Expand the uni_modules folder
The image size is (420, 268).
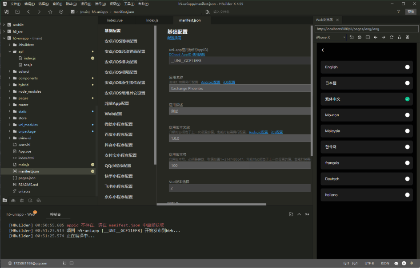pyautogui.click(x=10, y=125)
